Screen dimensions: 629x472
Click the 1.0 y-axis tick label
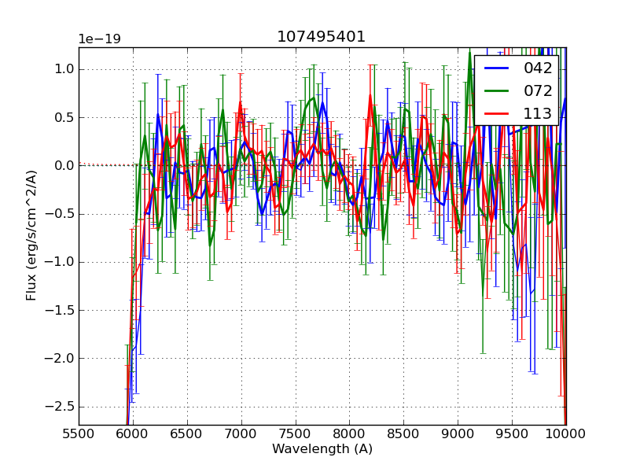(63, 69)
